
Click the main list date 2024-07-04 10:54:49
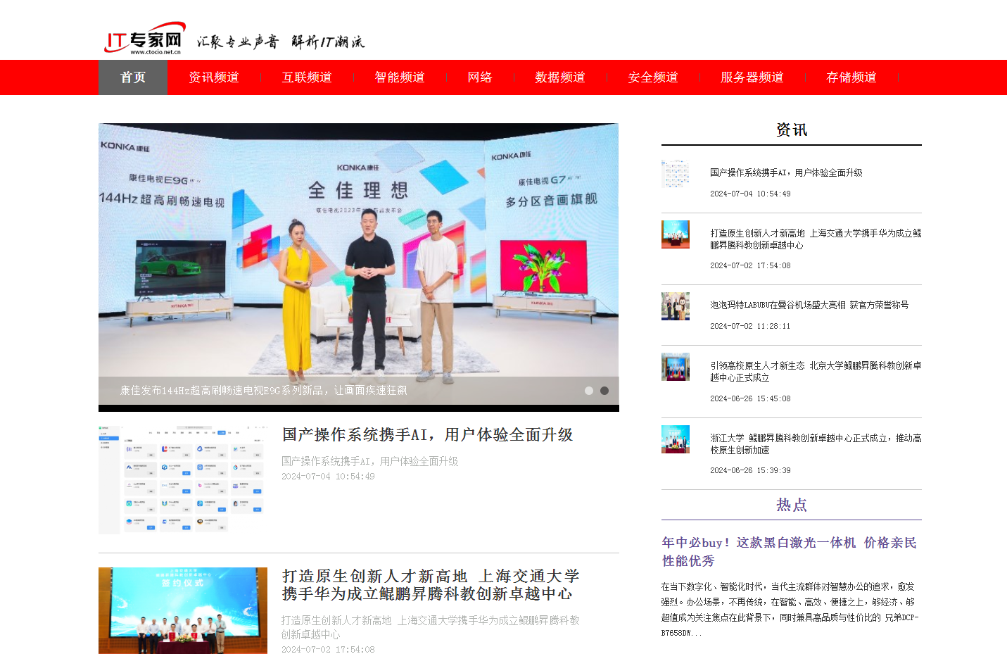pyautogui.click(x=328, y=477)
